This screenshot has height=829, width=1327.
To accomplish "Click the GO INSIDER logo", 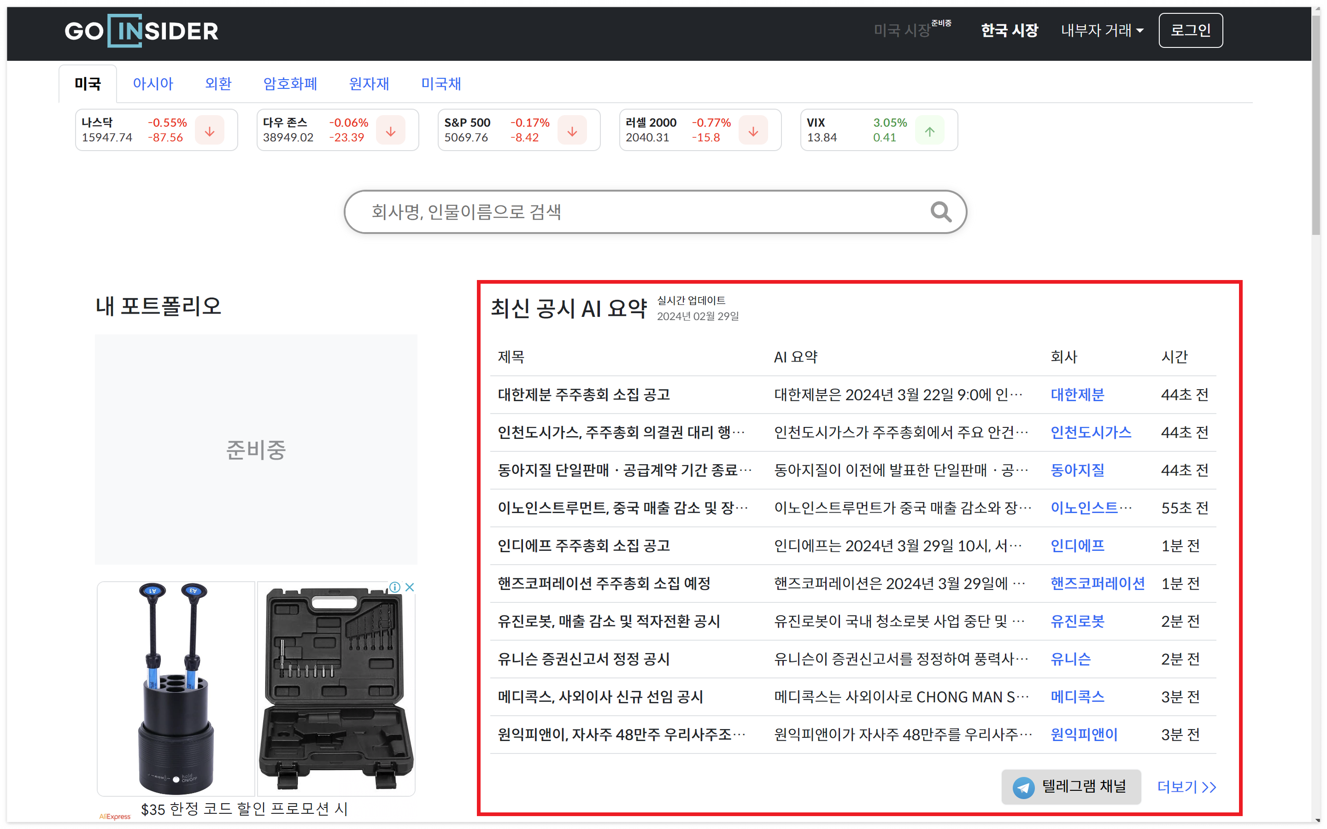I will [141, 31].
